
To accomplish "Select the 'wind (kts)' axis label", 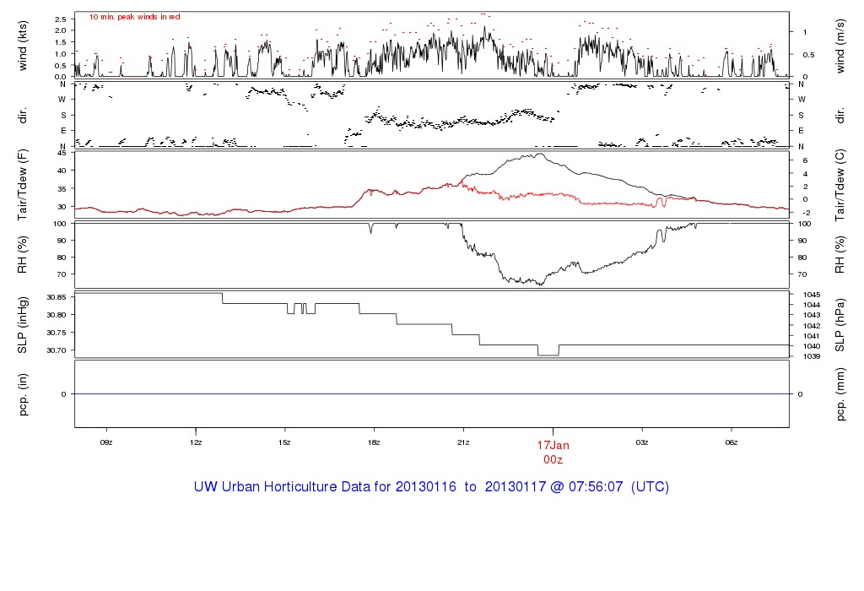I will (x=23, y=46).
